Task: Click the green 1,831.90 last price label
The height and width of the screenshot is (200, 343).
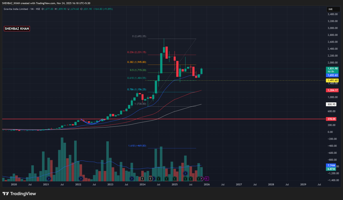Action: (332, 69)
